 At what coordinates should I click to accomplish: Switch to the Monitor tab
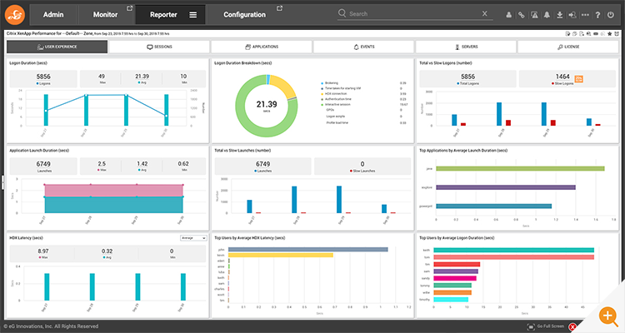coord(105,15)
